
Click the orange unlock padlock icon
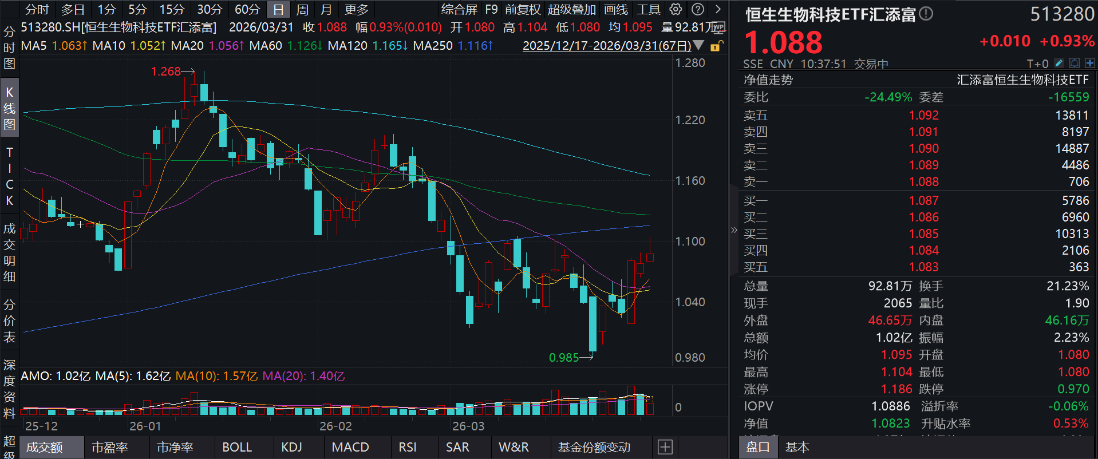click(716, 46)
